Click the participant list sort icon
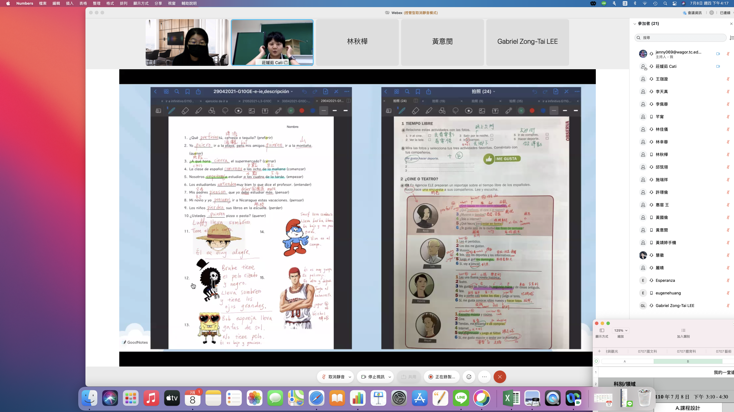 731,38
